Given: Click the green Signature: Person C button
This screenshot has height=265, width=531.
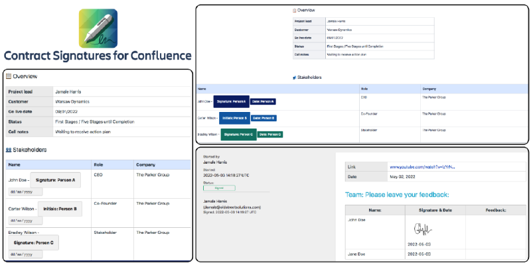Looking at the screenshot, I should [x=238, y=134].
